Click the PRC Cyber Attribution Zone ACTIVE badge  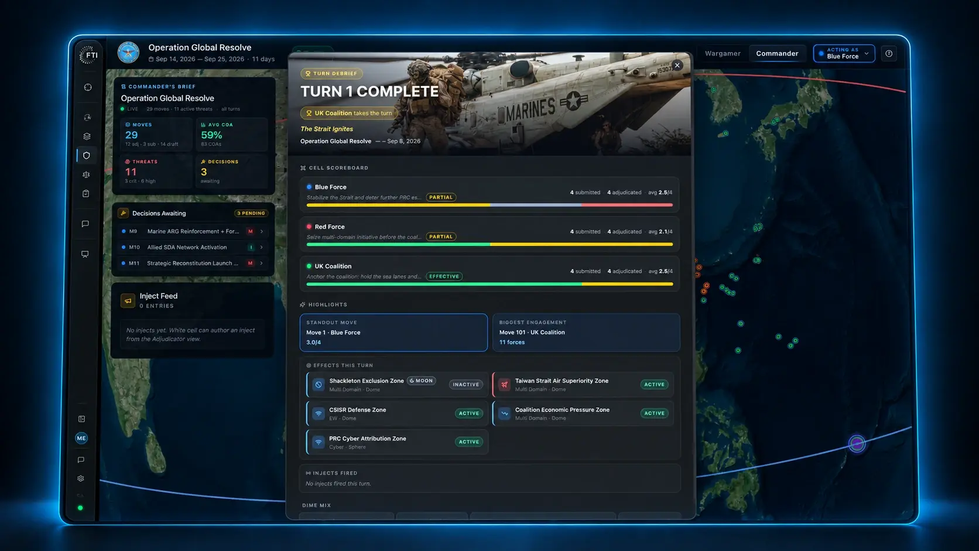469,442
